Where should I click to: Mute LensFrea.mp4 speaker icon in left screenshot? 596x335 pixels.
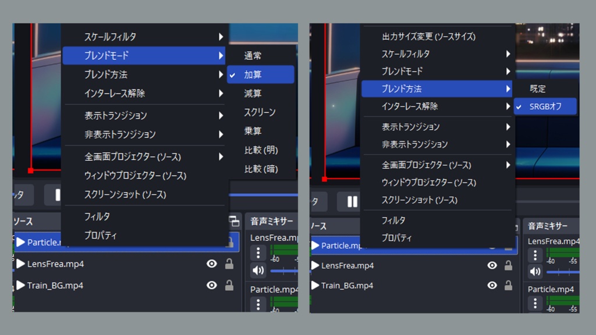coord(258,270)
